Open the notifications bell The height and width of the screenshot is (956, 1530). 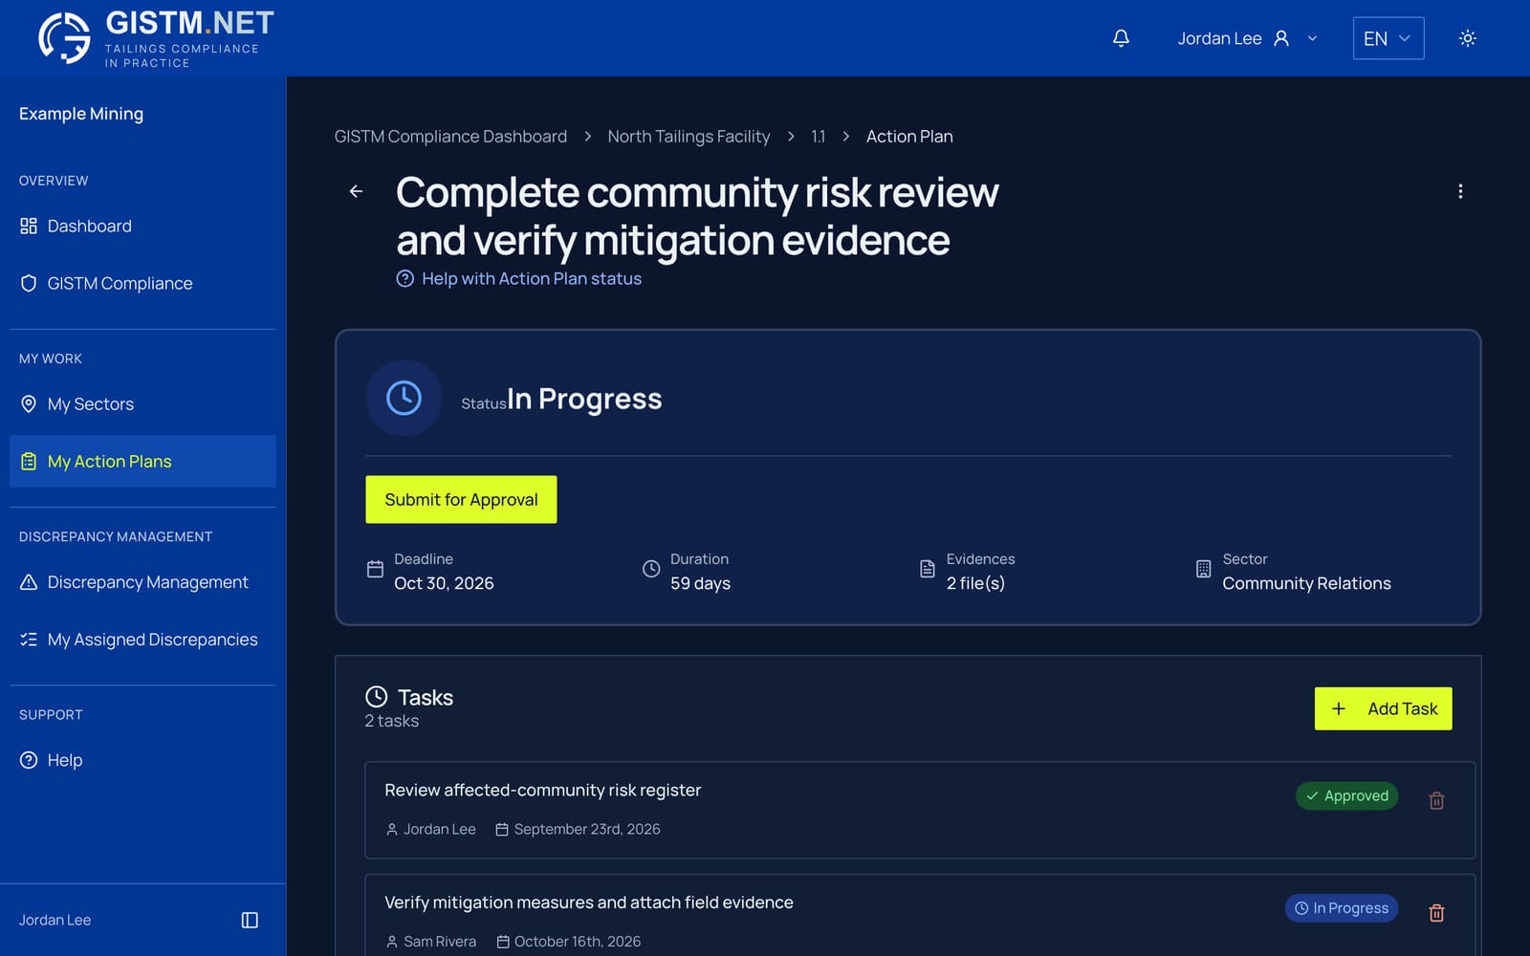coord(1121,38)
